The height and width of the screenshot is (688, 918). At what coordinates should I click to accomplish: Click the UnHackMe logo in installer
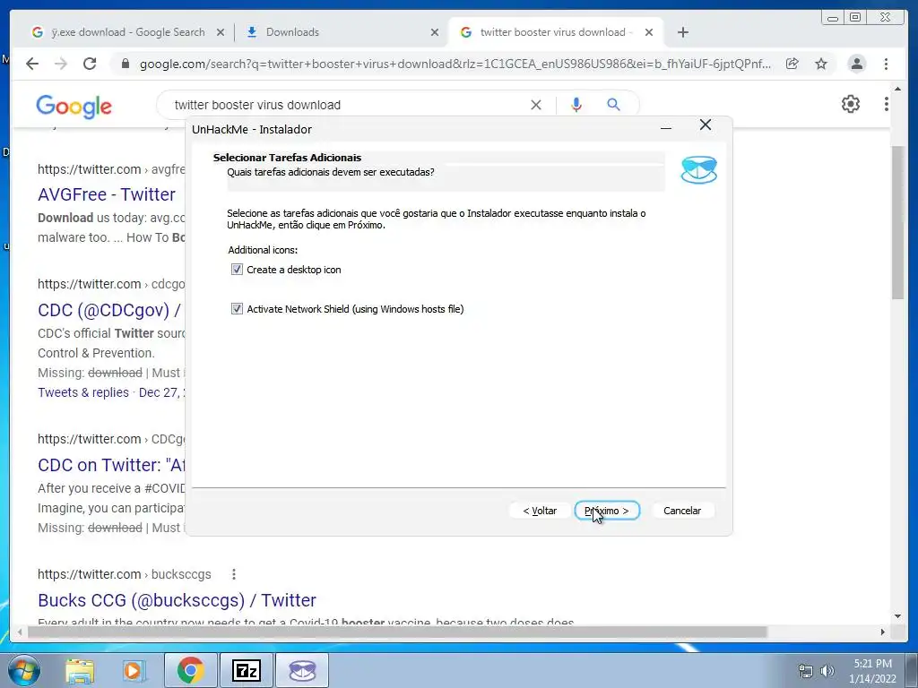tap(698, 170)
